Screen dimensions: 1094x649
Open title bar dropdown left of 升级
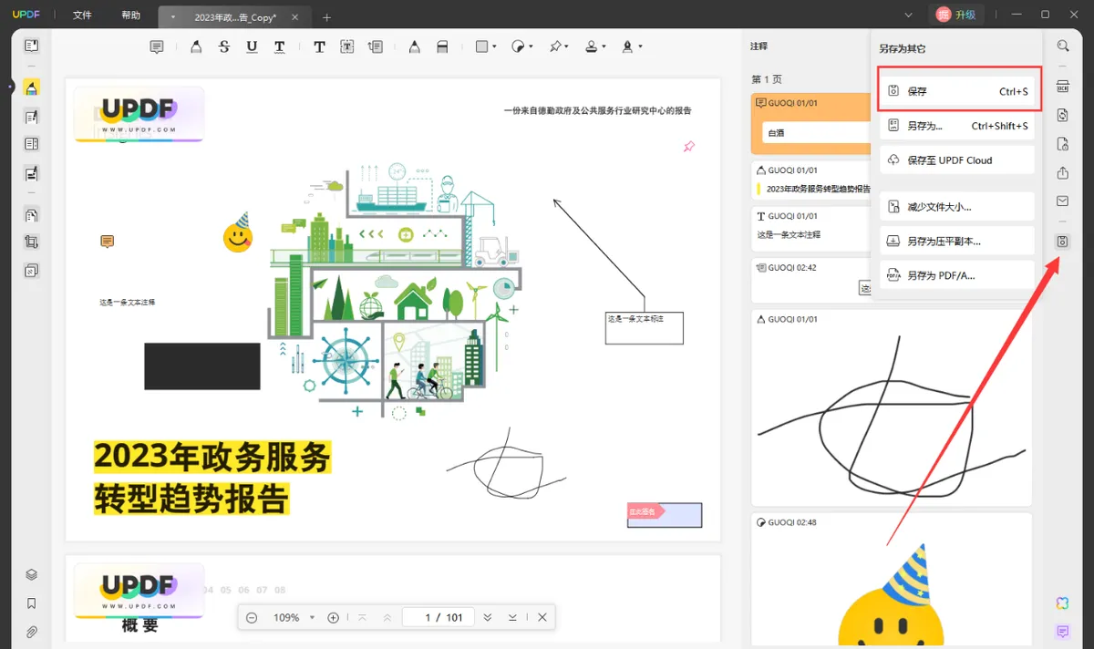(908, 15)
